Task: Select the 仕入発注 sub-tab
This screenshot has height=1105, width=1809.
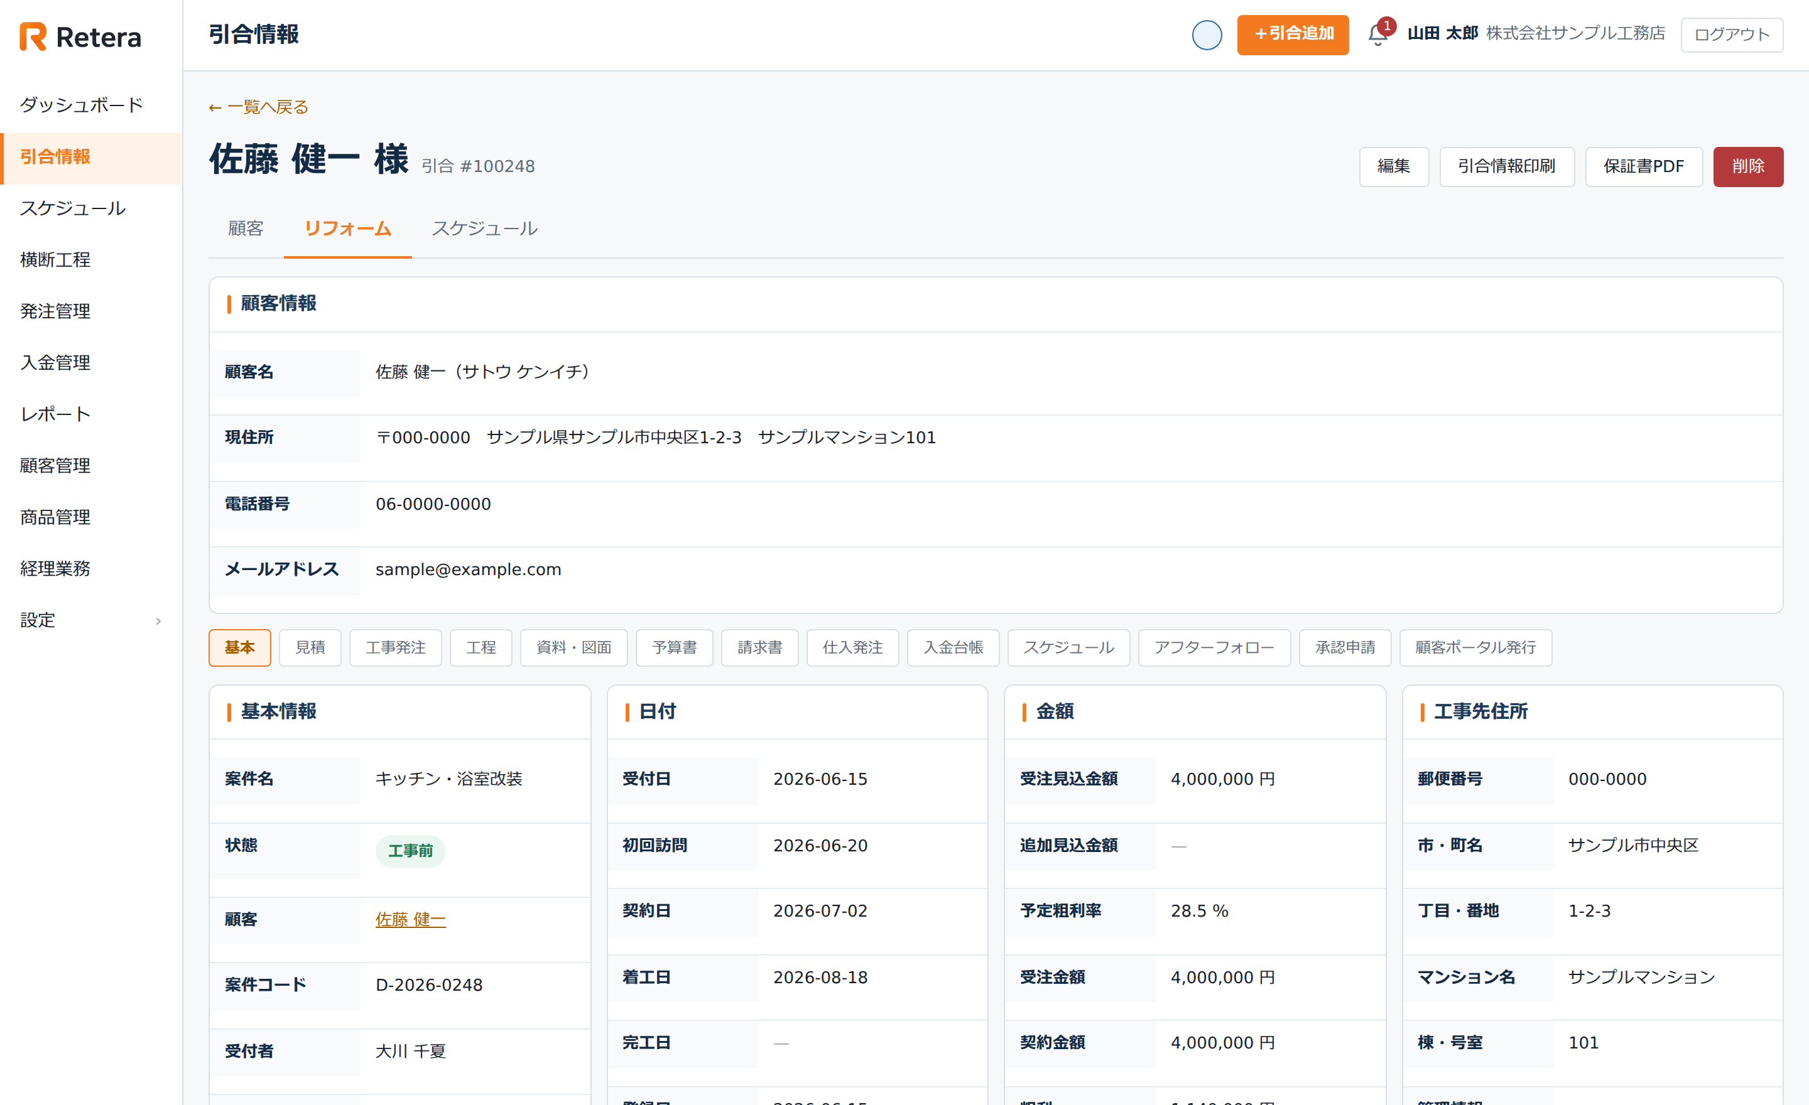Action: click(852, 648)
